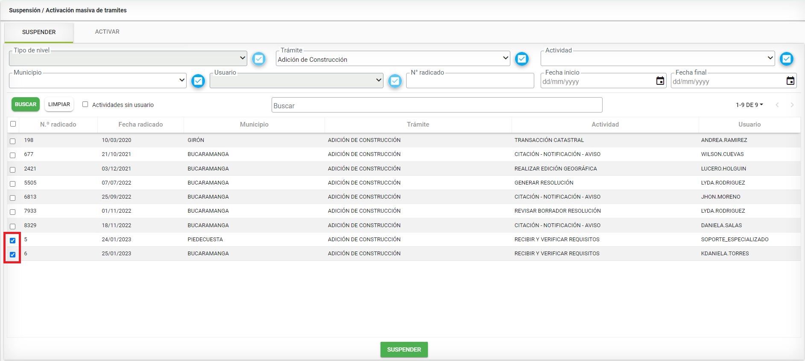Uncheck the row dated 25/01/2023
The width and height of the screenshot is (805, 361).
[13, 254]
